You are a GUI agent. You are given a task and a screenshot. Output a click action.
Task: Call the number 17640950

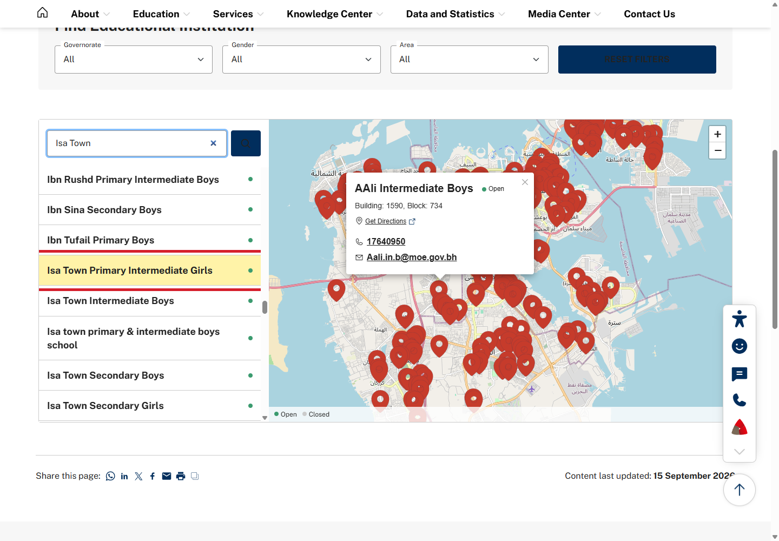386,242
